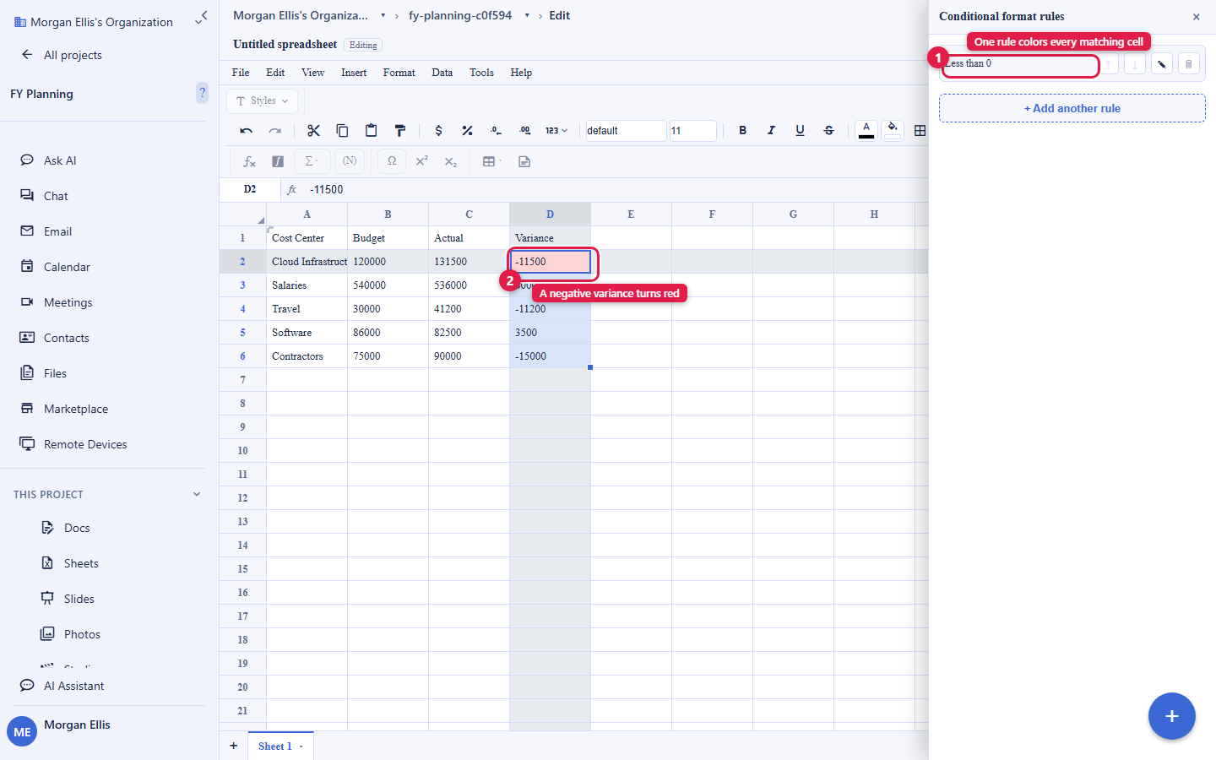
Task: Click the (N) named range button
Action: coord(350,161)
